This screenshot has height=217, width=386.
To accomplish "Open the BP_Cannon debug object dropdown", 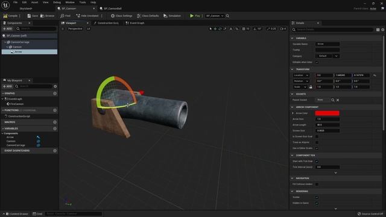I will pyautogui.click(x=215, y=16).
